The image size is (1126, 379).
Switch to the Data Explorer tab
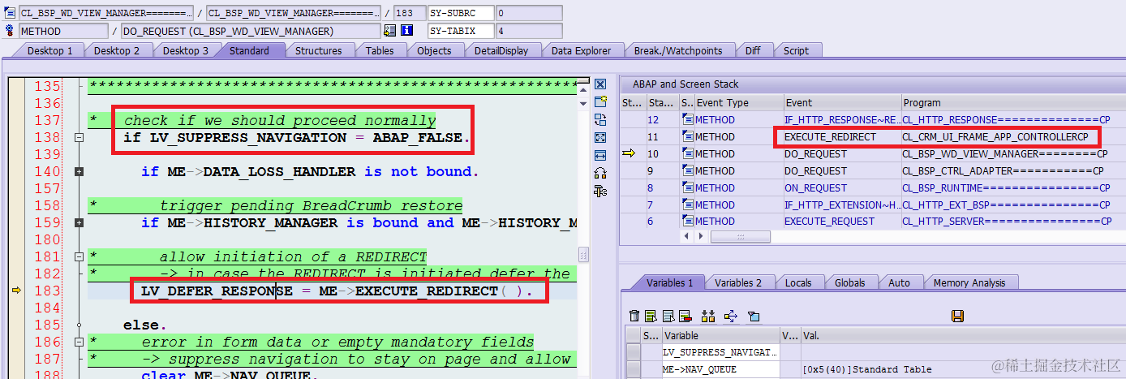pos(581,50)
